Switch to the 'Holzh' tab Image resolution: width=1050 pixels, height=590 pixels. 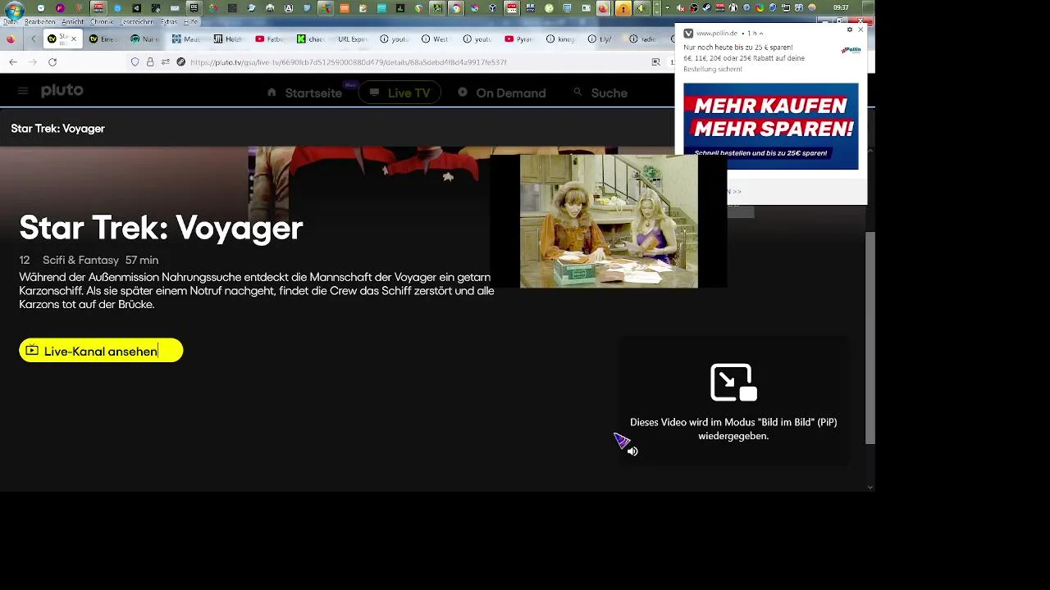click(x=227, y=39)
